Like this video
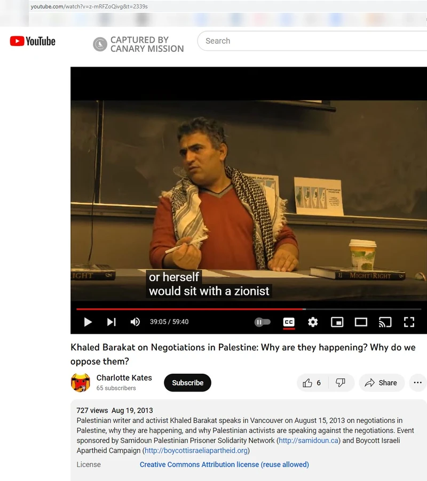Image resolution: width=427 pixels, height=481 pixels. click(x=312, y=383)
